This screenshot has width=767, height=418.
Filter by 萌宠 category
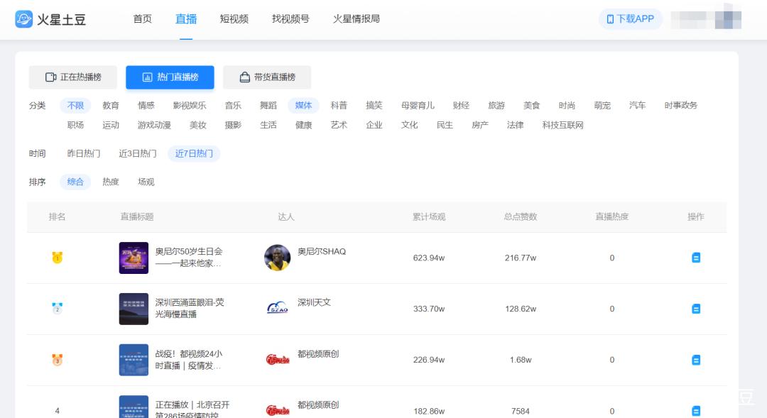point(602,106)
